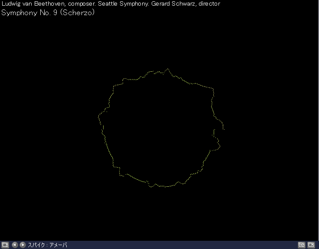The image size is (319, 249).
Task: Click the Ludwig van Beethoven composer text
Action: [x=33, y=3]
